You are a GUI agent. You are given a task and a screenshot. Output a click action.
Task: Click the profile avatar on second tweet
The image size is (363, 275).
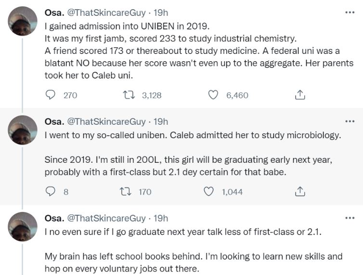[23, 130]
